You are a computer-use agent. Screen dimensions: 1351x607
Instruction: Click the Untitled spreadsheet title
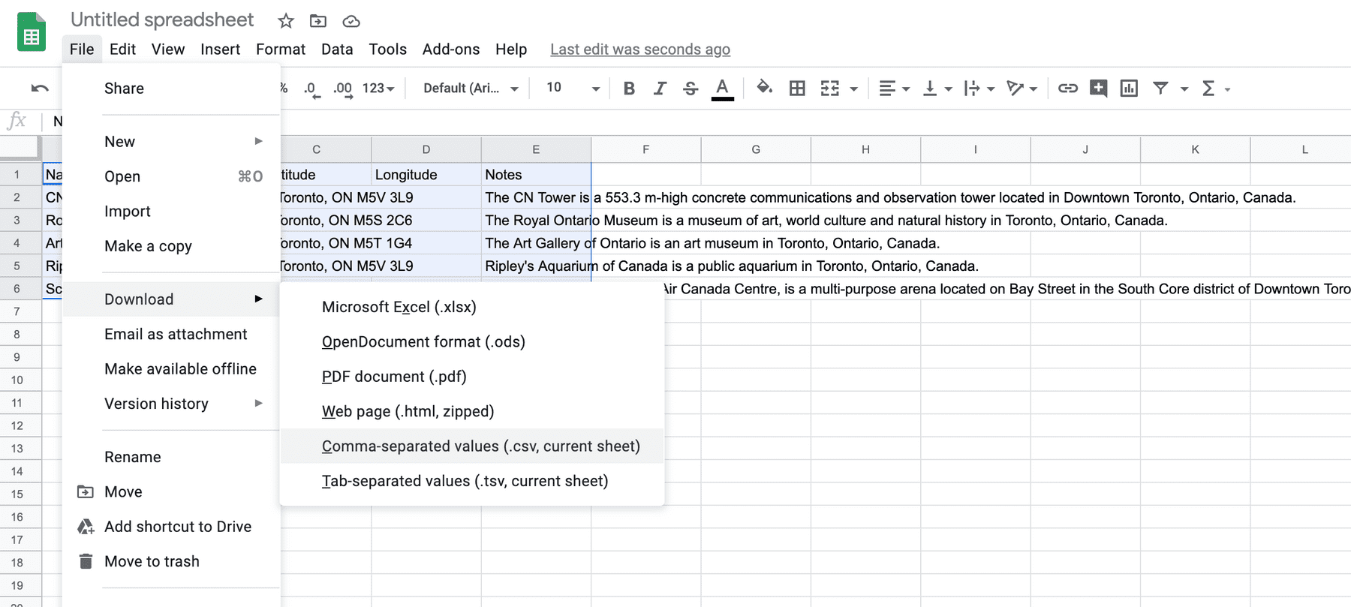click(x=162, y=20)
